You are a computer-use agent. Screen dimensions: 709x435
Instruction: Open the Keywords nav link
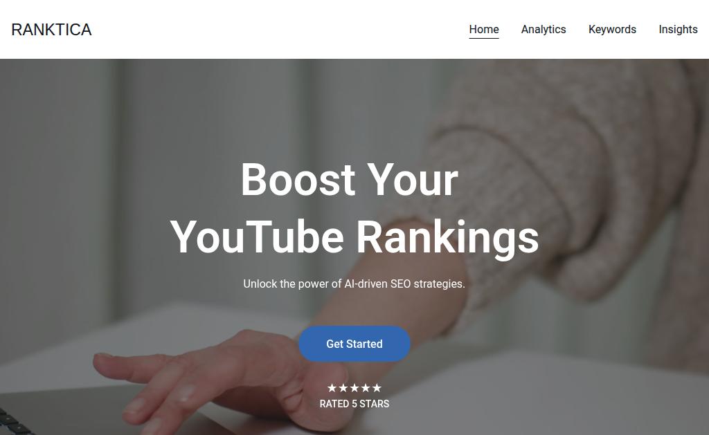[x=612, y=29]
